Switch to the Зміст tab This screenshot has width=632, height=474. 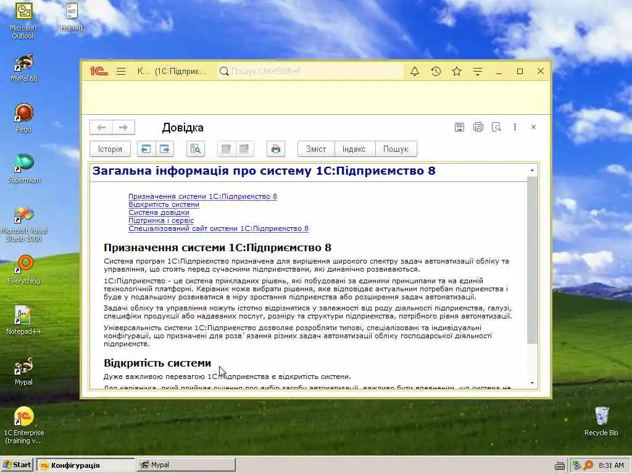[316, 149]
